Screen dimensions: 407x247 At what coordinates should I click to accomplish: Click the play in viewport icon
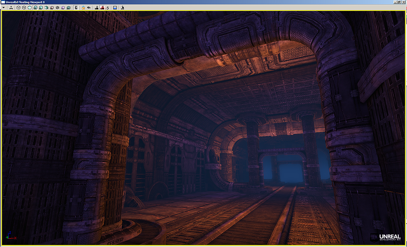122,8
